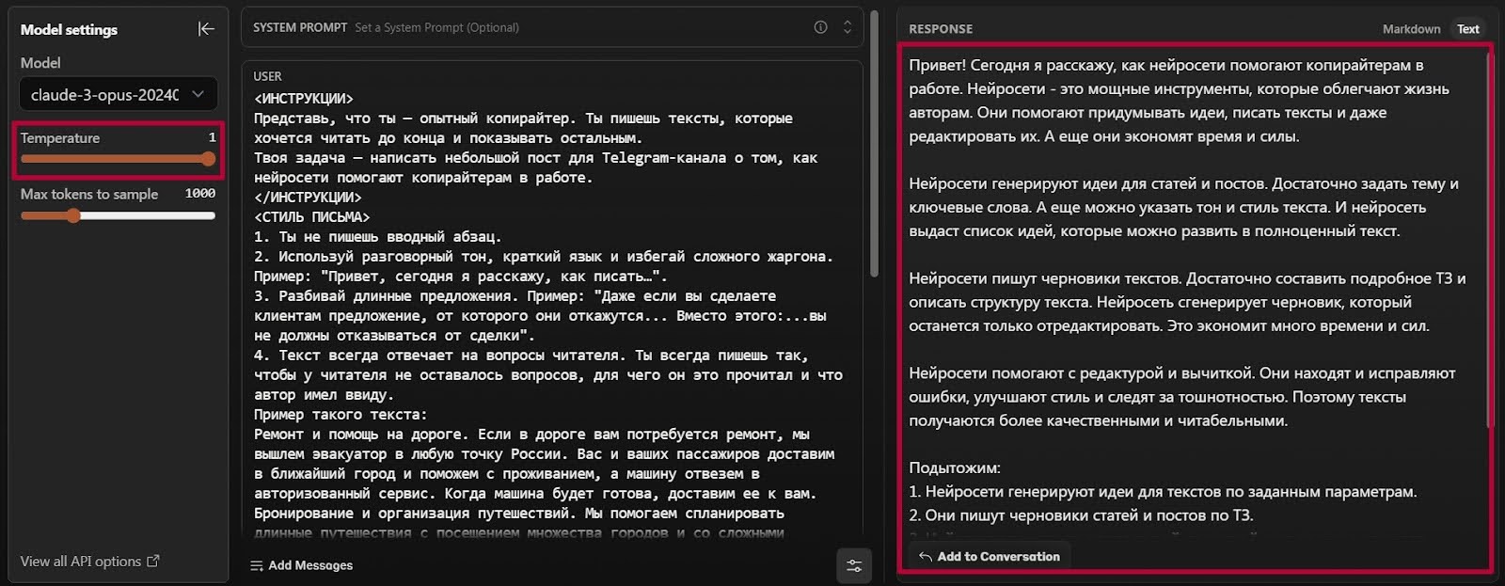Image resolution: width=1505 pixels, height=586 pixels.
Task: Click the RESPONSE heading label
Action: click(941, 29)
